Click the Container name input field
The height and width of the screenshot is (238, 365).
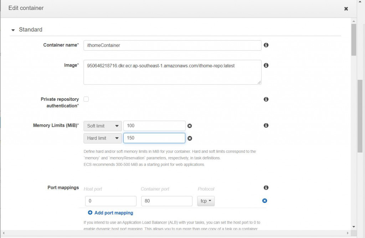(x=172, y=45)
